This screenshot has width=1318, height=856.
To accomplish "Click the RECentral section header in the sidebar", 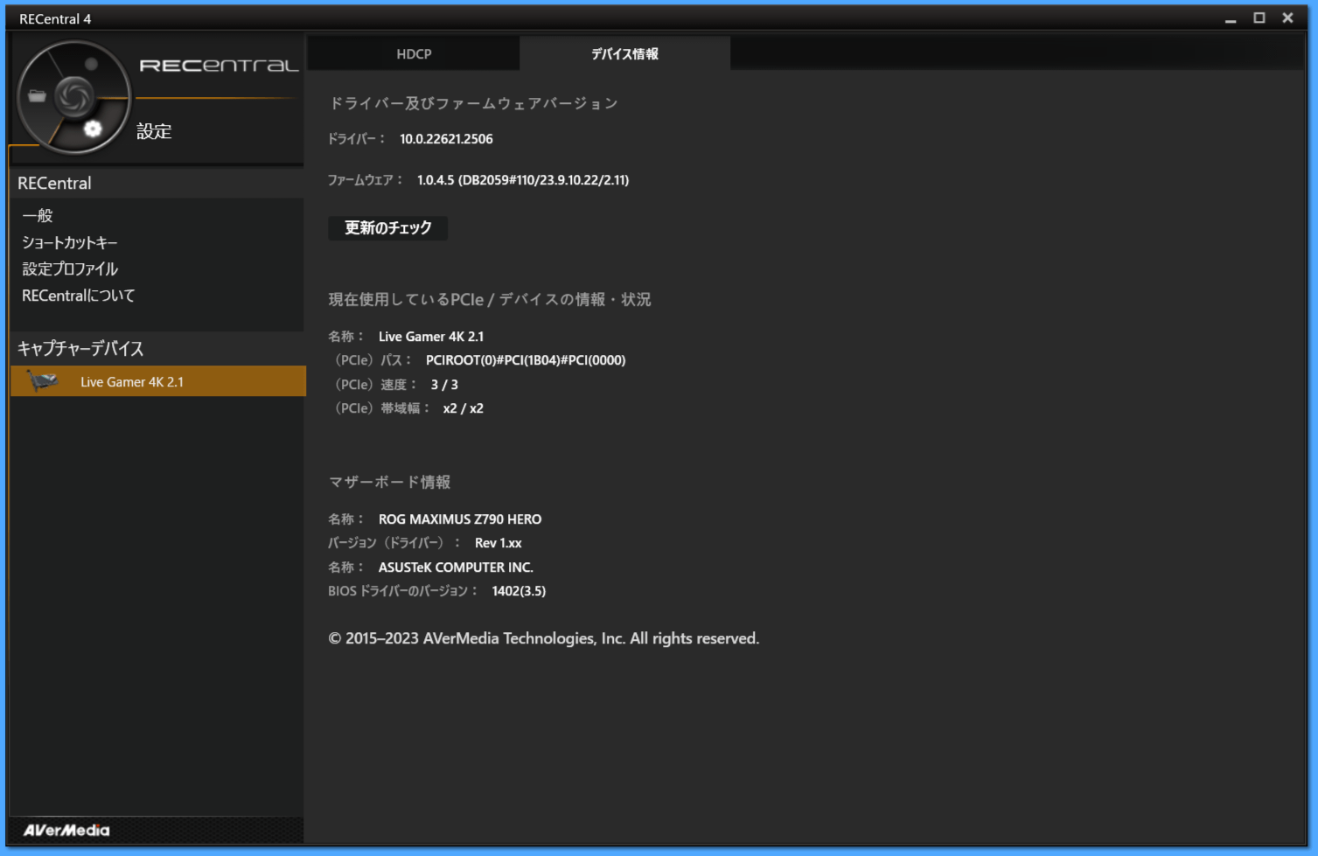I will click(54, 183).
